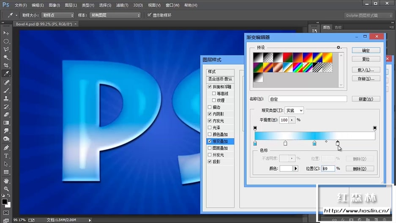396x223 pixels.
Task: Select the Clone Stamp tool
Action: pos(6,99)
